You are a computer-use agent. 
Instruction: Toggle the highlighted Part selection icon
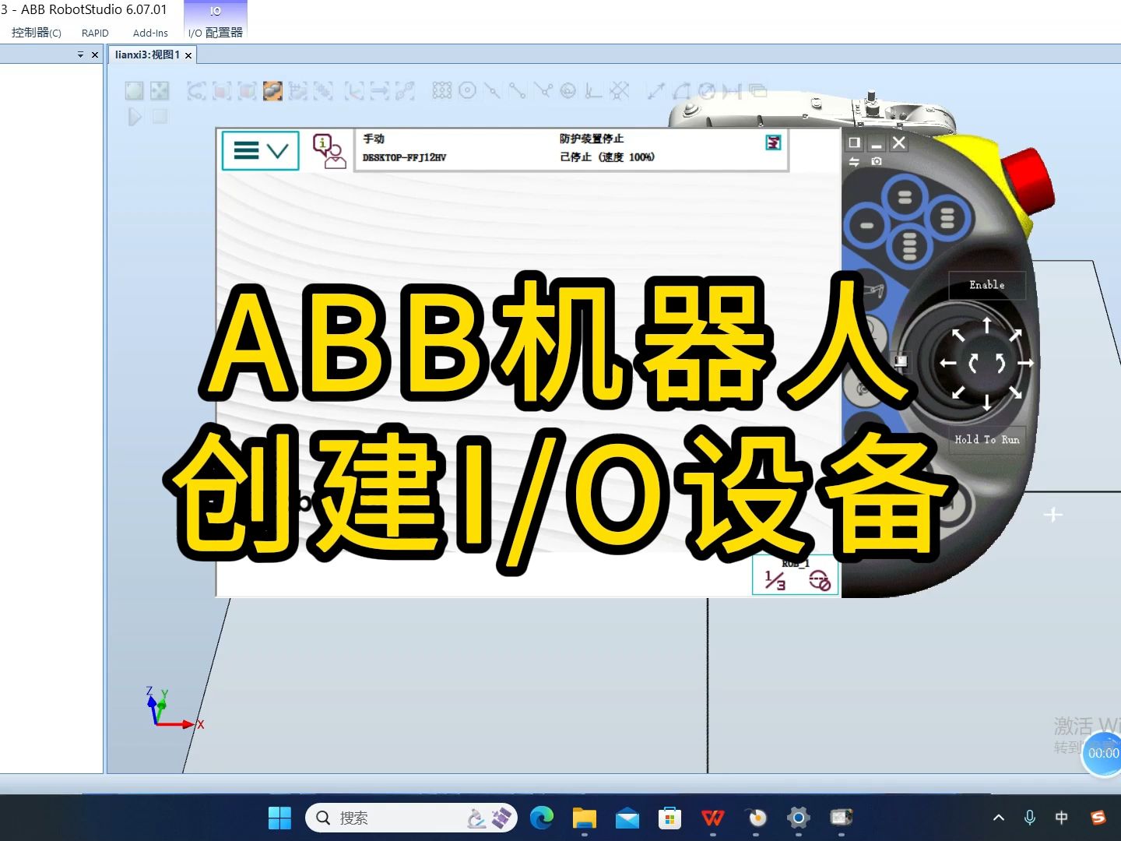click(272, 91)
